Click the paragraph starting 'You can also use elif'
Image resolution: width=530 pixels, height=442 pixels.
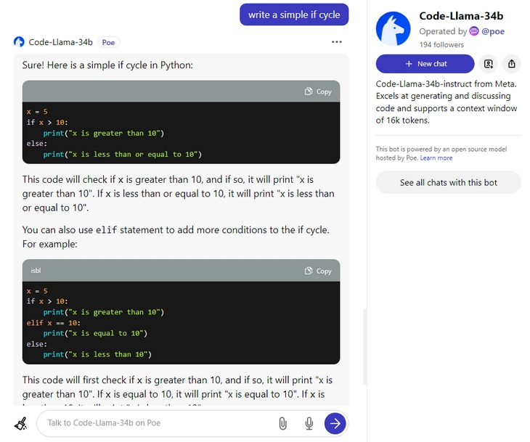pos(176,237)
